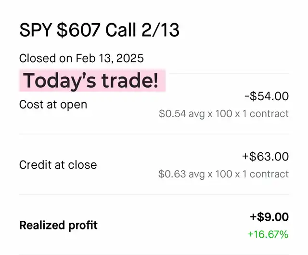Click the 'Realized profit' label
Screen dimensions: 308x255
[58, 225]
